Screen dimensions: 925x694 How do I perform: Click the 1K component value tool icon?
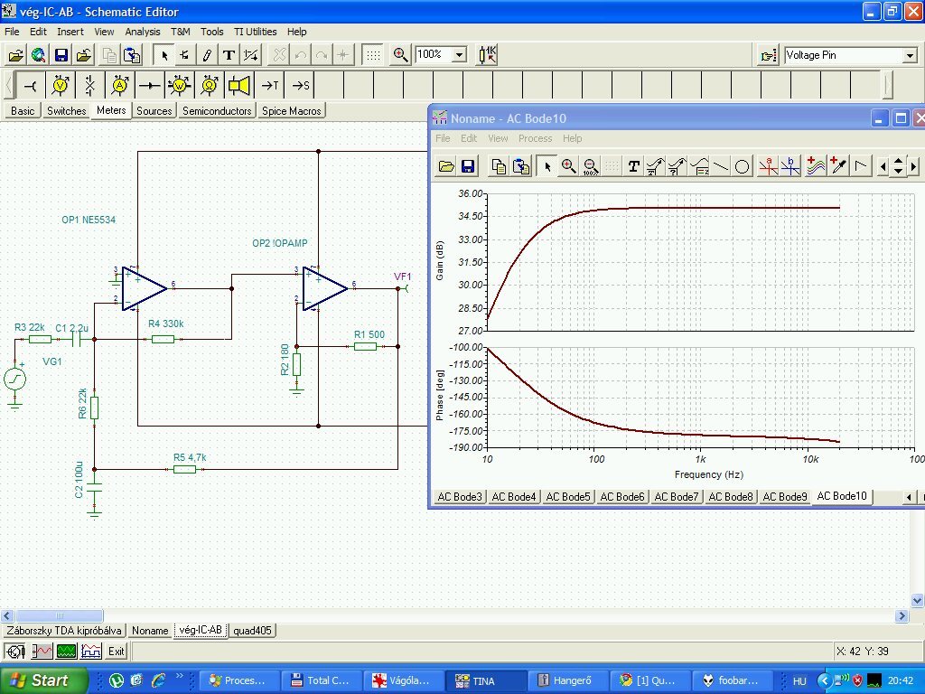coord(488,55)
